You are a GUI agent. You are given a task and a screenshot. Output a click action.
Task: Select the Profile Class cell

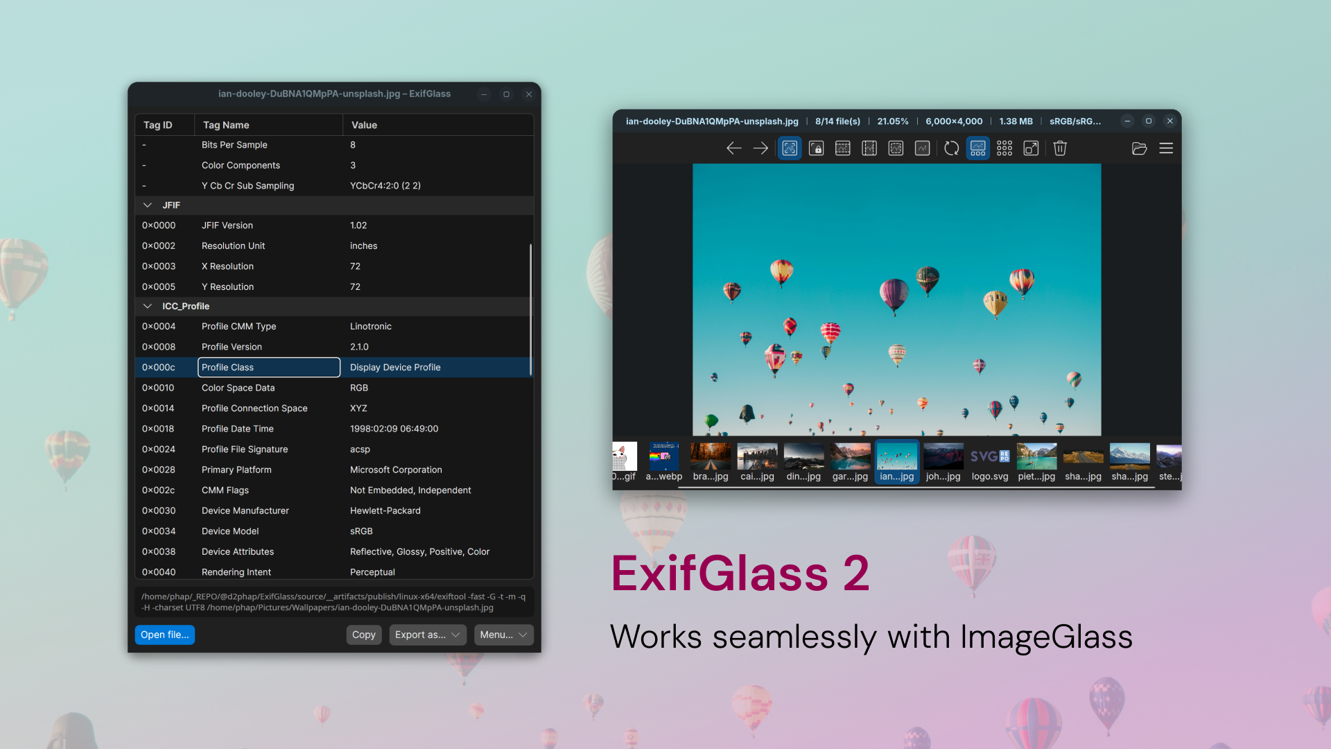click(x=269, y=368)
